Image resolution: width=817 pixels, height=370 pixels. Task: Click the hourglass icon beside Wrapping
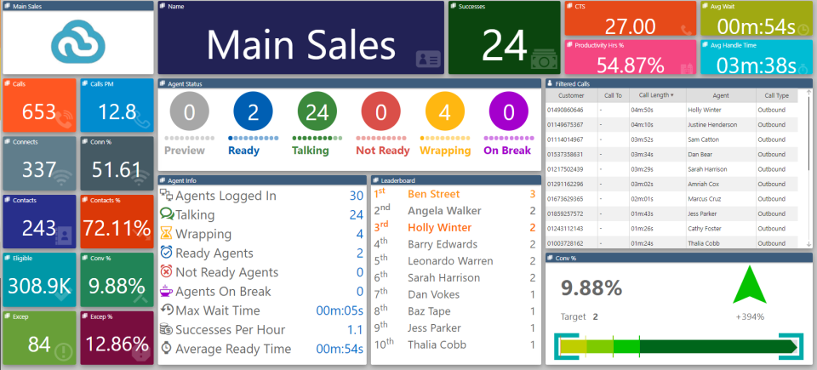166,233
